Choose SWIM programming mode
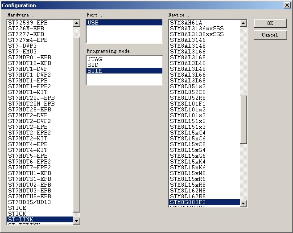The width and height of the screenshot is (293, 233). click(x=124, y=71)
